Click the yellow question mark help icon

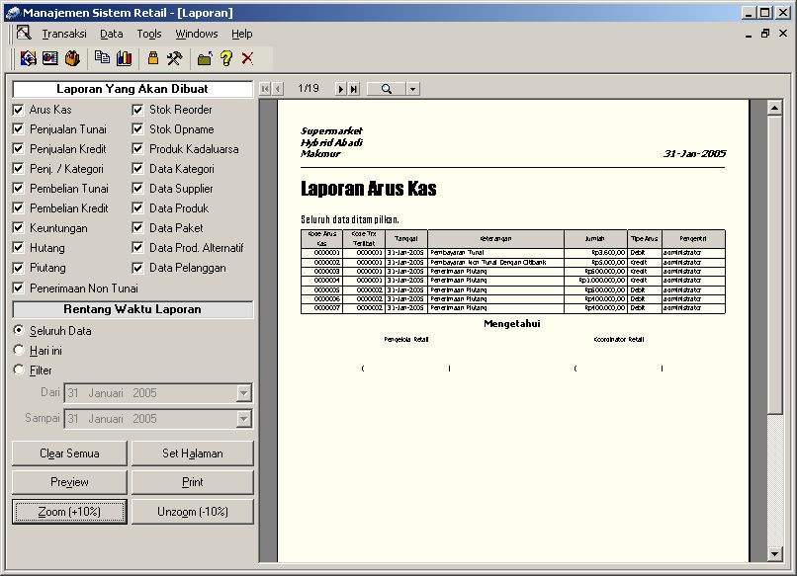click(x=225, y=58)
